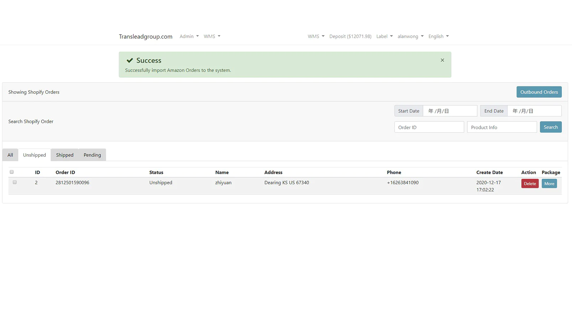Click the Outbound Orders button

click(x=539, y=92)
